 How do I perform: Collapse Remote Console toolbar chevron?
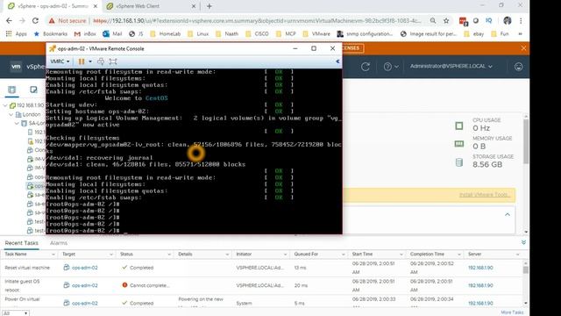(337, 61)
